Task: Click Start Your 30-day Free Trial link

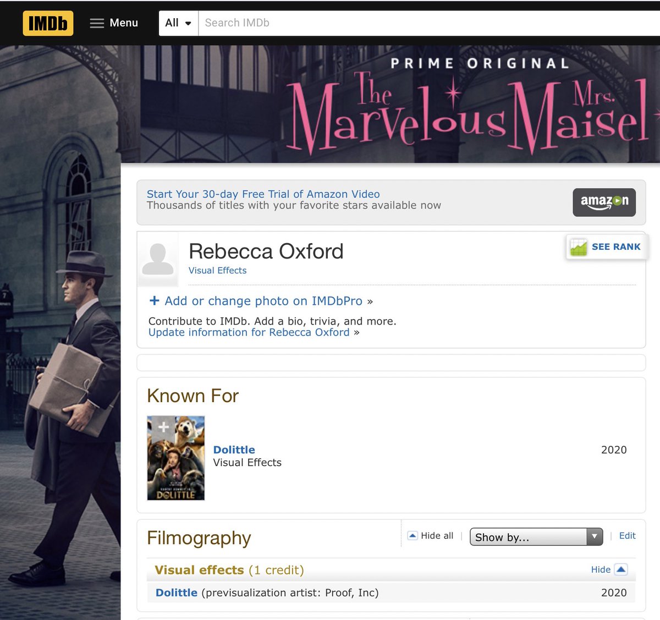Action: click(x=263, y=194)
